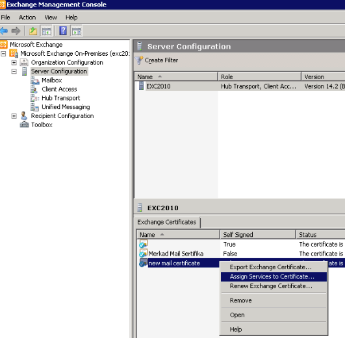Image resolution: width=345 pixels, height=338 pixels.
Task: Collapse the Server Configuration node
Action: click(14, 71)
